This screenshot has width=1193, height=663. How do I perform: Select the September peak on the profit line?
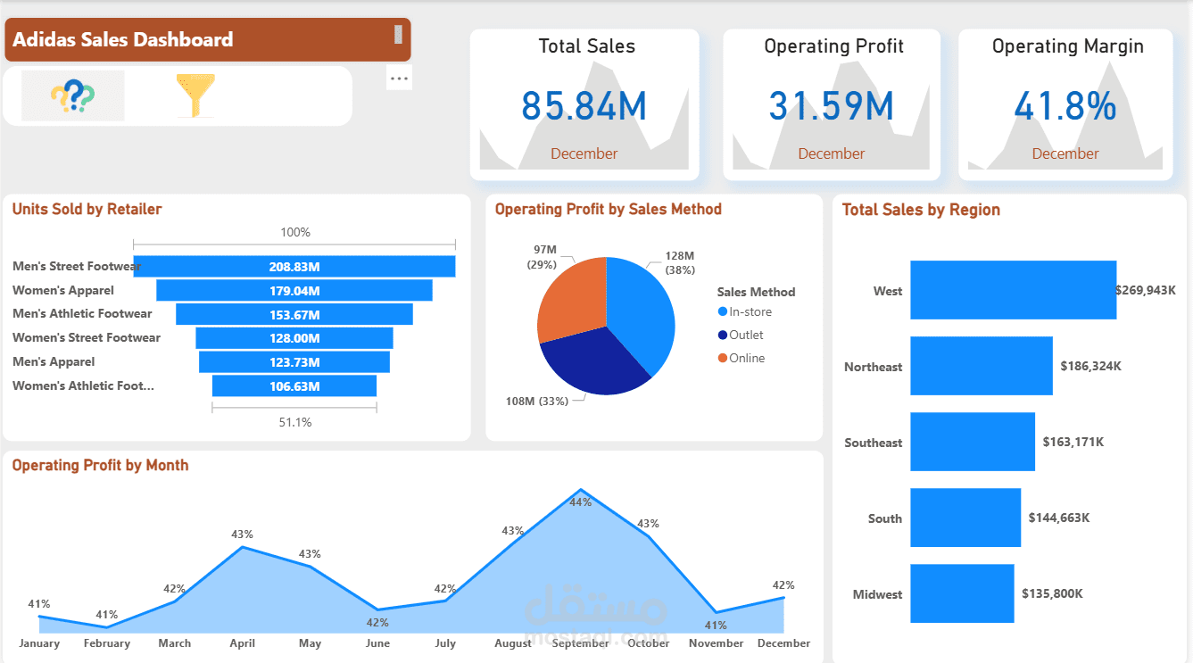581,488
